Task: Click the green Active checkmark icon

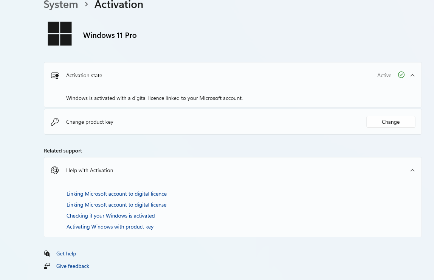Action: tap(401, 75)
